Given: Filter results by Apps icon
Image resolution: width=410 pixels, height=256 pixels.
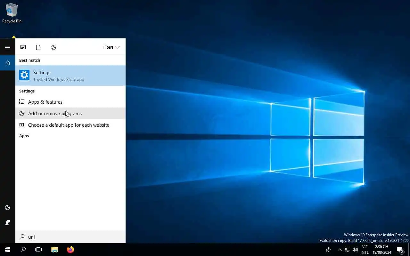Looking at the screenshot, I should click(x=23, y=47).
